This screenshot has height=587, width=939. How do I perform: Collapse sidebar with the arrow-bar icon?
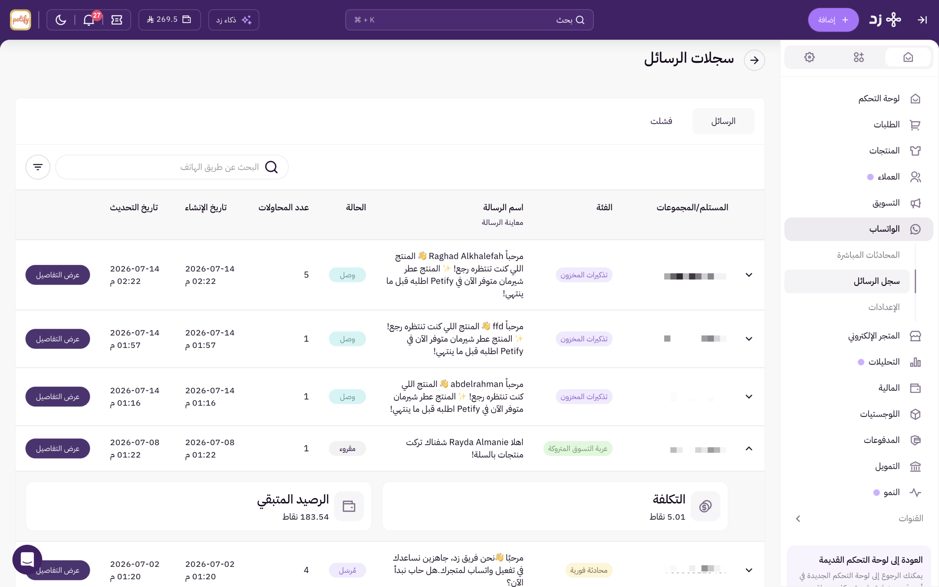click(x=922, y=20)
